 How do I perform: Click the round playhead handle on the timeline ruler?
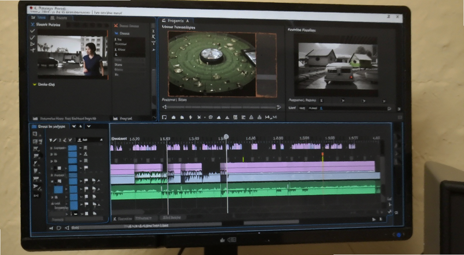pyautogui.click(x=226, y=136)
